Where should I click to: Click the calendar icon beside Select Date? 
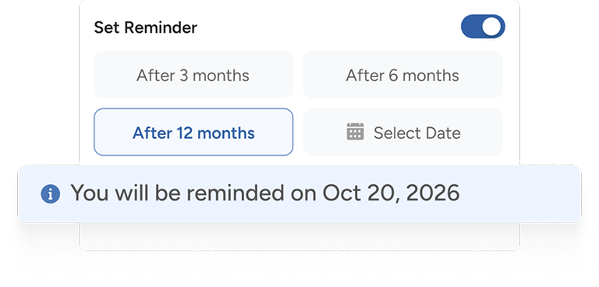356,132
